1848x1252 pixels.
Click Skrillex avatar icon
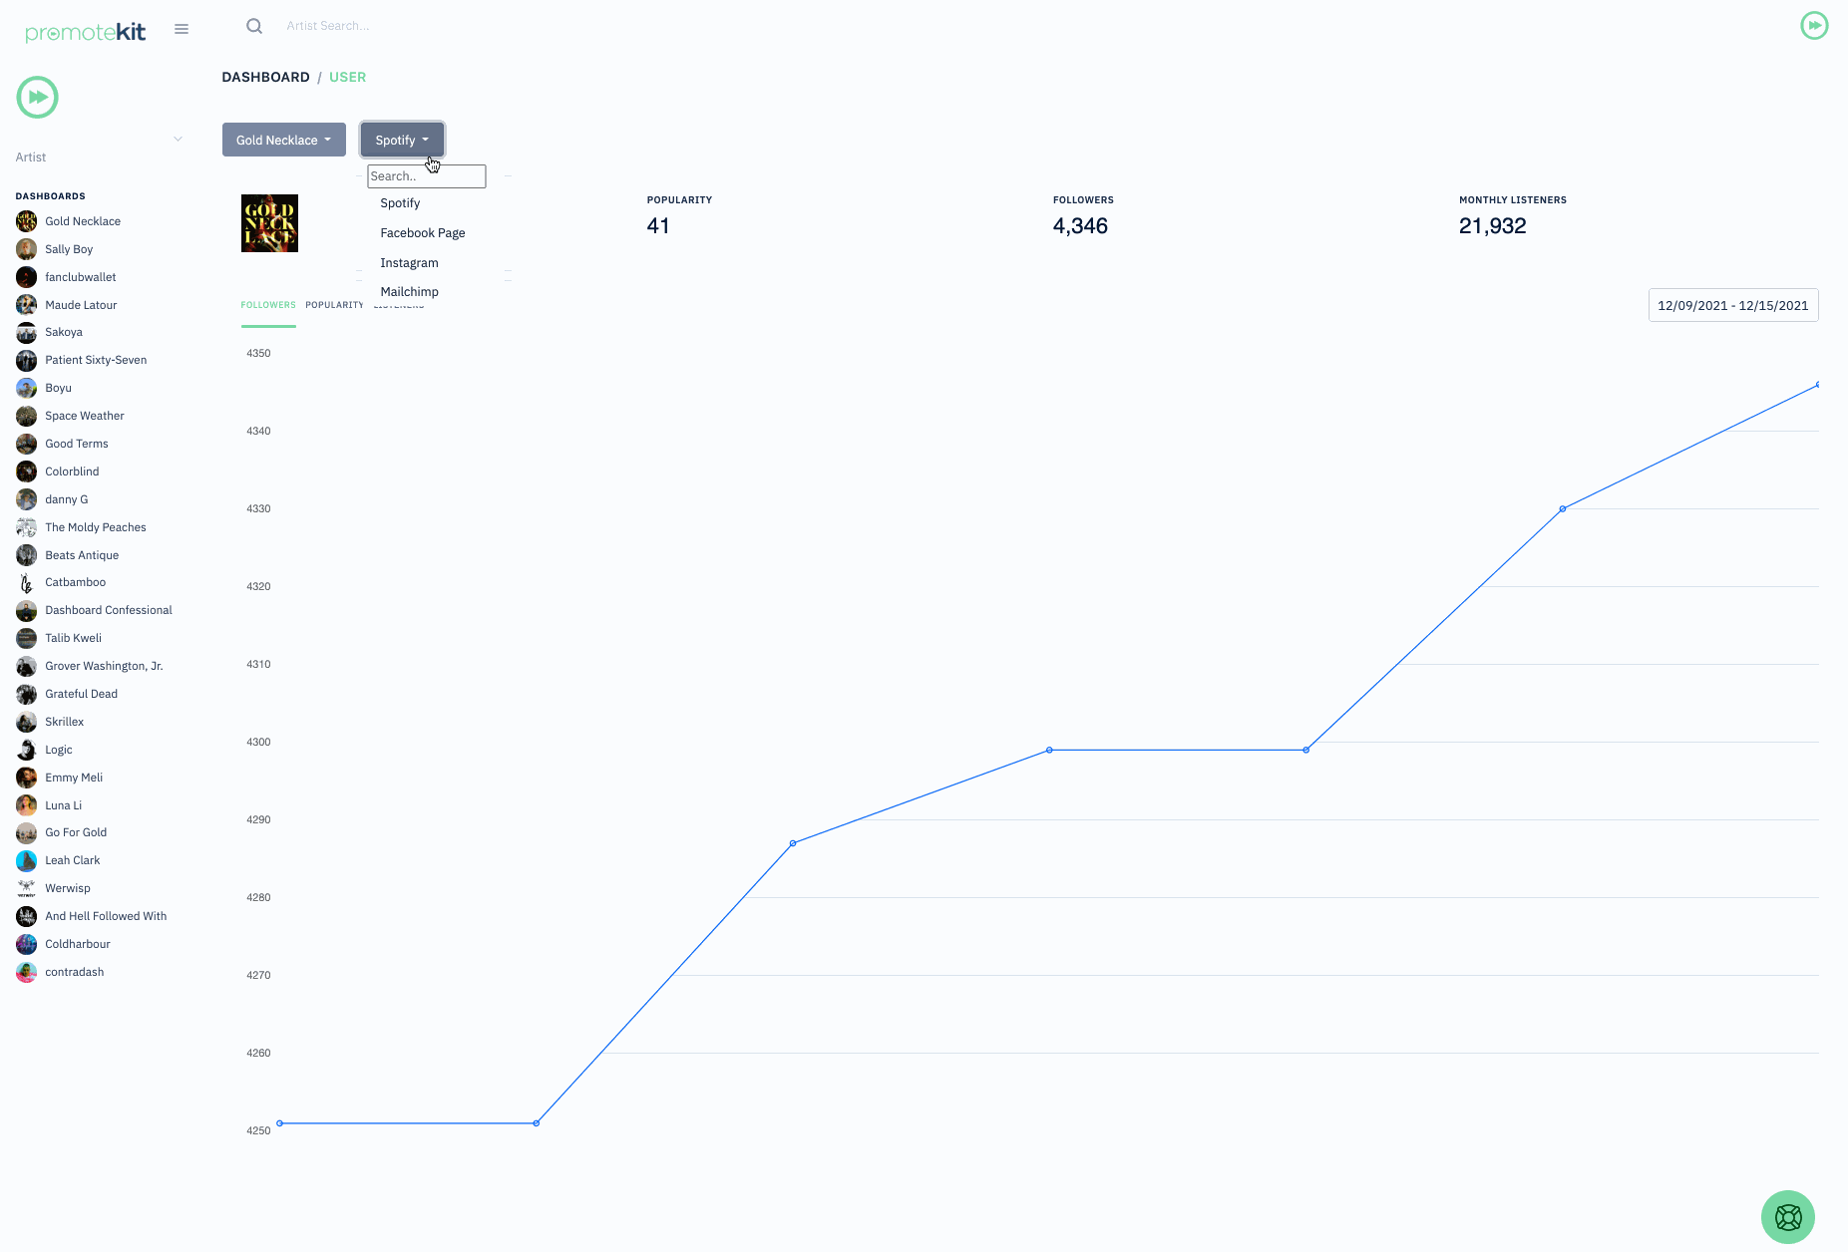(27, 722)
